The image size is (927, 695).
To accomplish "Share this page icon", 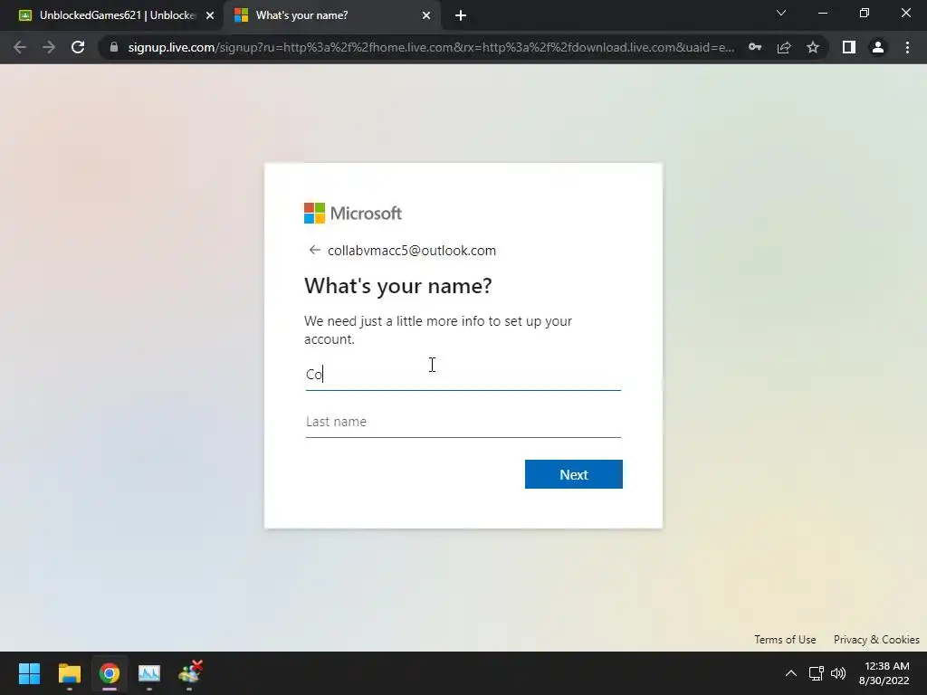I will tap(784, 47).
